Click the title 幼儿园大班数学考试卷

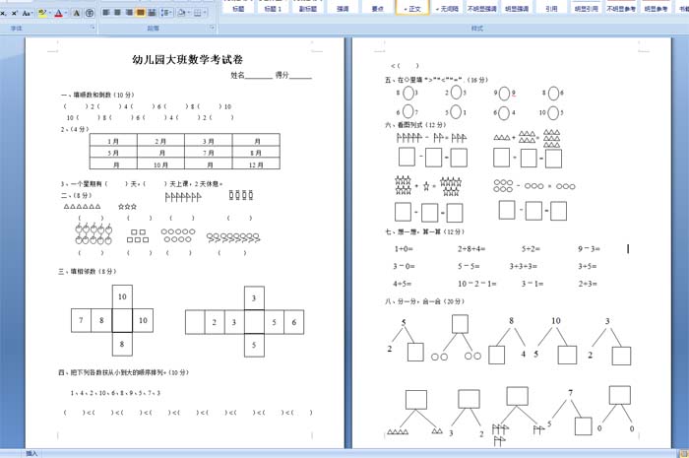(x=188, y=60)
